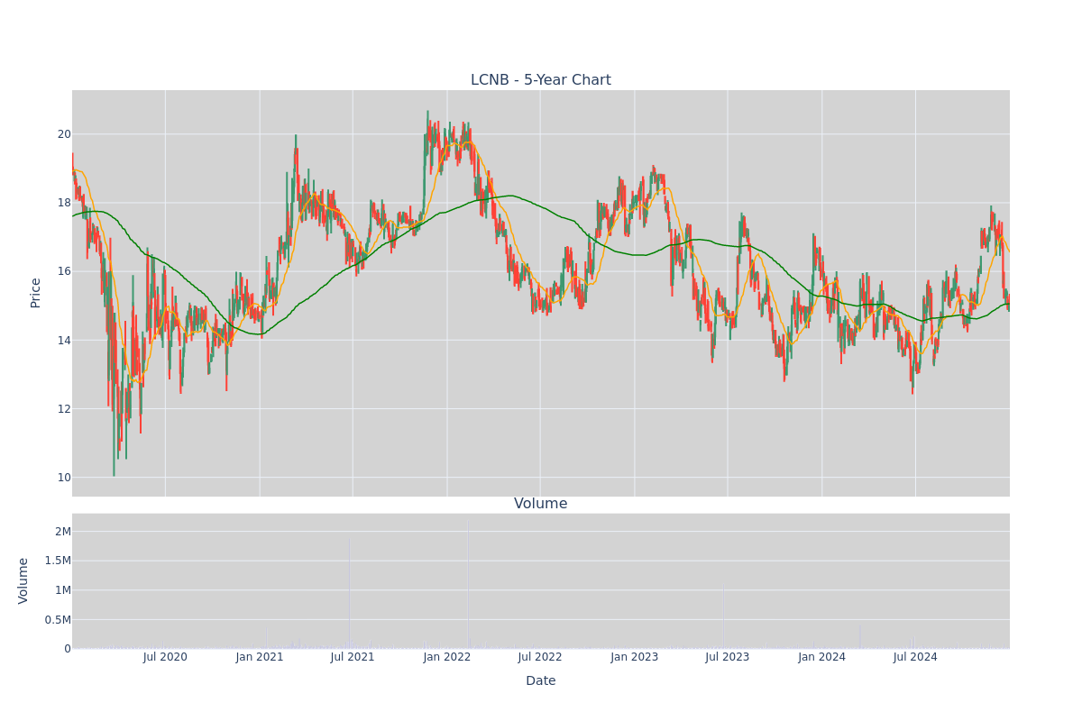Click the Jul 2022 date tick
The width and height of the screenshot is (1082, 721).
(540, 657)
